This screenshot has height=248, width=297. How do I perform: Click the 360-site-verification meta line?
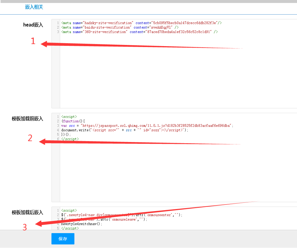pyautogui.click(x=139, y=32)
